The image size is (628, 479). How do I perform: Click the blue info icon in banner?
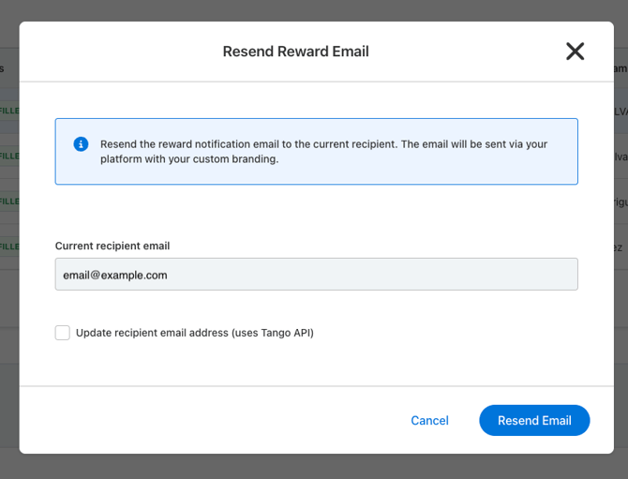click(x=81, y=143)
